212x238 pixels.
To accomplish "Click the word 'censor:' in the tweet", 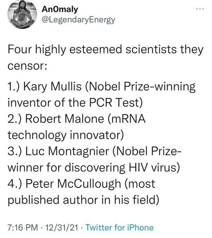I will (x=27, y=66).
